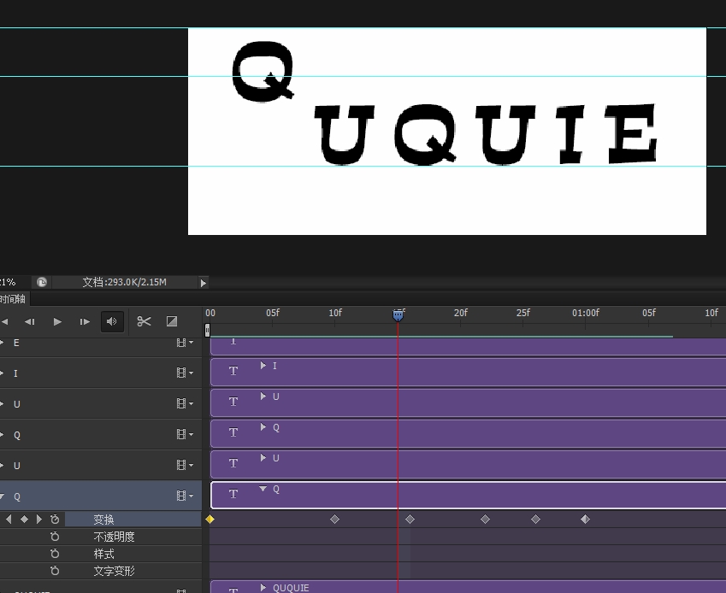Image resolution: width=726 pixels, height=593 pixels.
Task: Click the 样式 property label
Action: pos(103,554)
